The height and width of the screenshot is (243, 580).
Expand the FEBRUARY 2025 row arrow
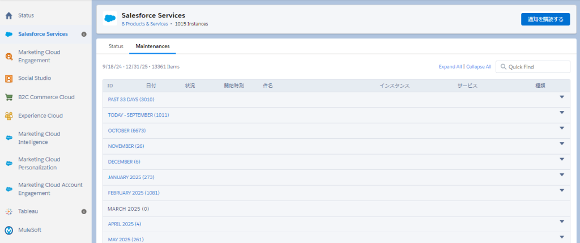tap(562, 190)
